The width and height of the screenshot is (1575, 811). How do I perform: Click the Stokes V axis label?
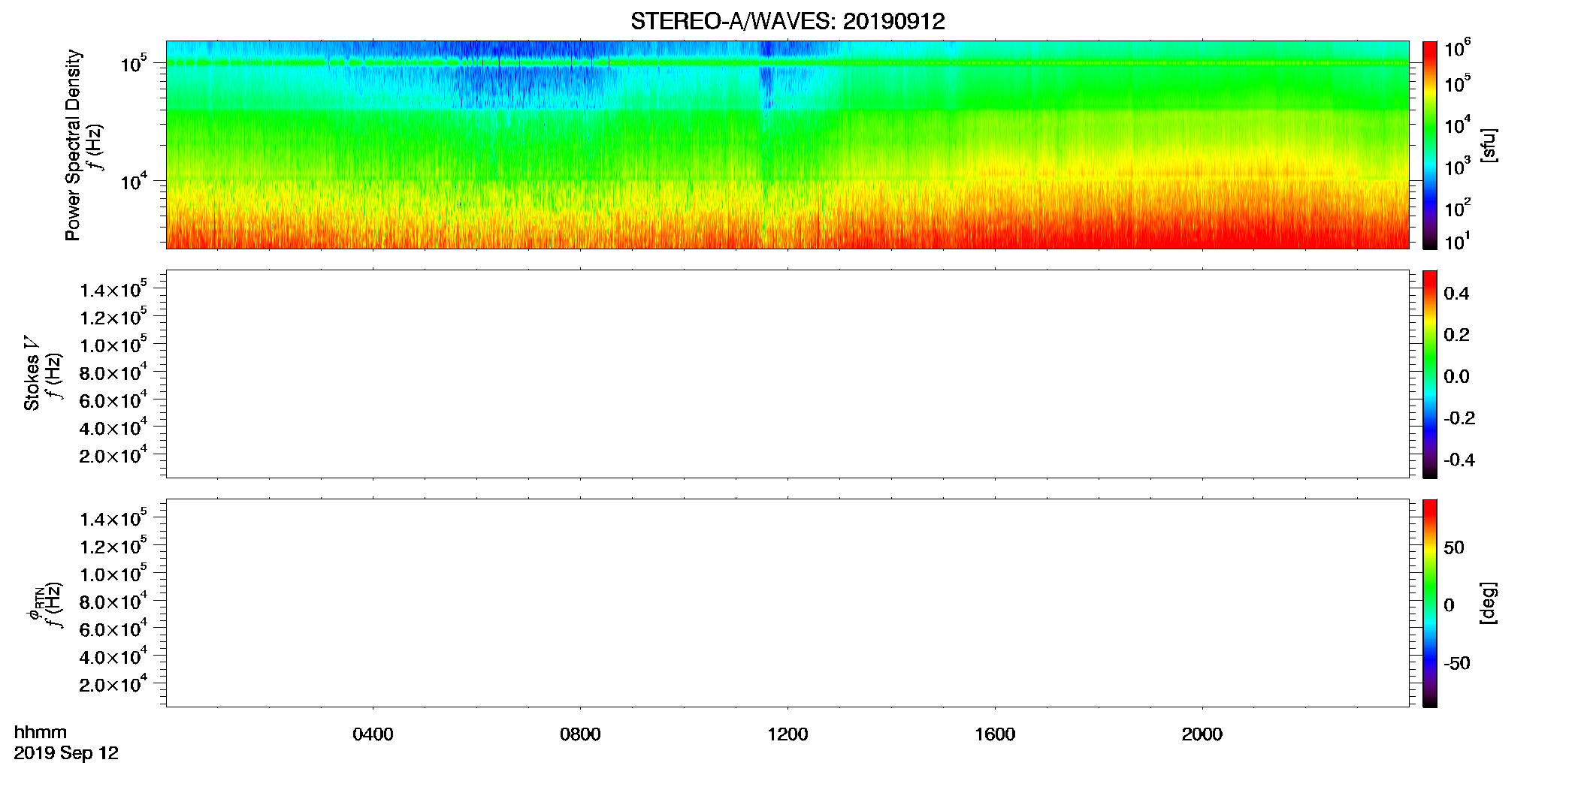coord(32,372)
